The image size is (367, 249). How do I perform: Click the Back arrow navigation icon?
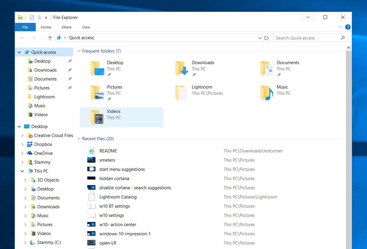tap(22, 38)
